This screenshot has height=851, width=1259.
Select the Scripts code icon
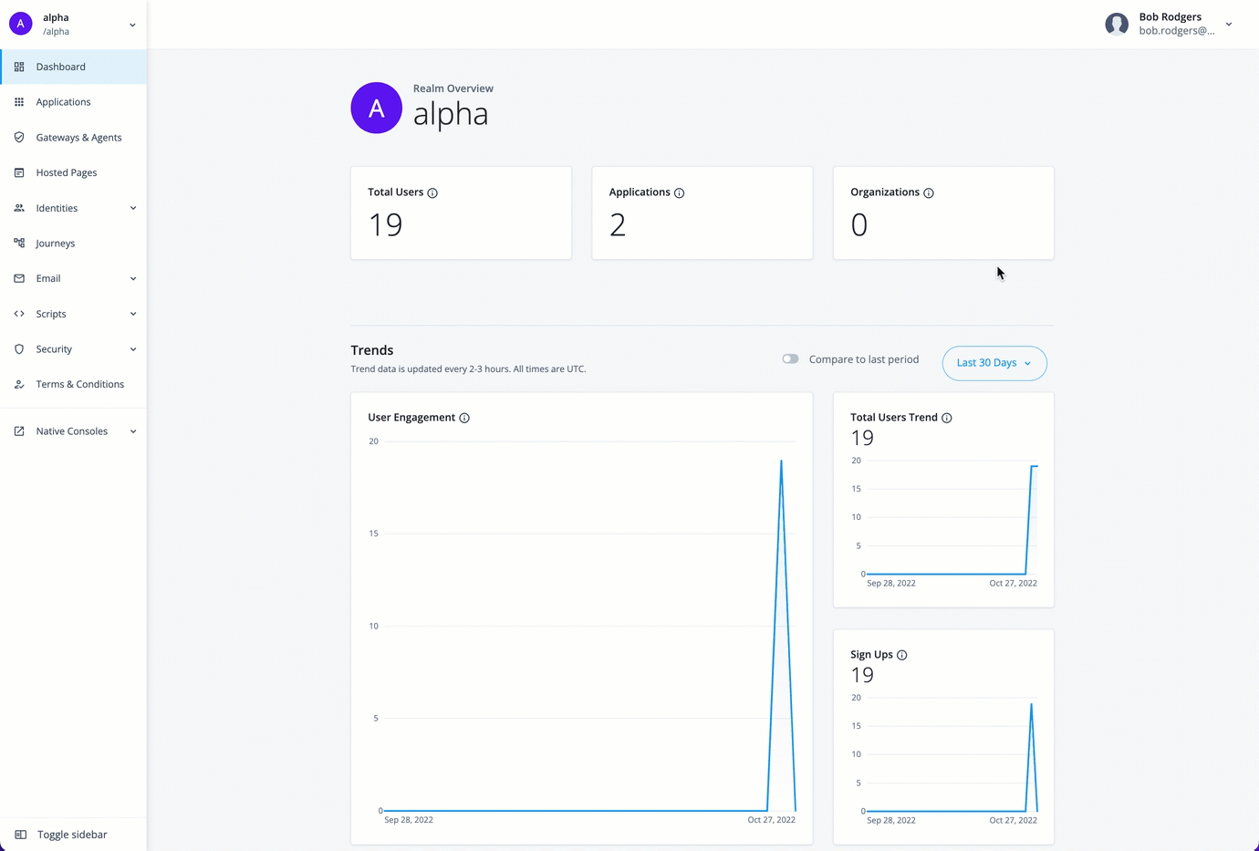18,313
